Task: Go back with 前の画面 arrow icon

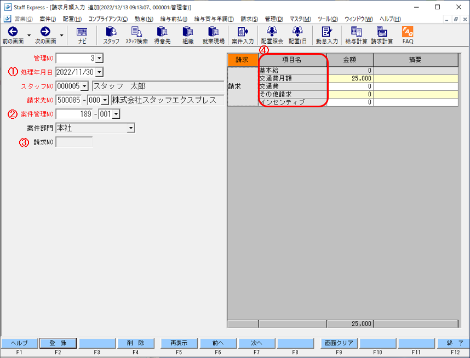Action: click(x=13, y=32)
